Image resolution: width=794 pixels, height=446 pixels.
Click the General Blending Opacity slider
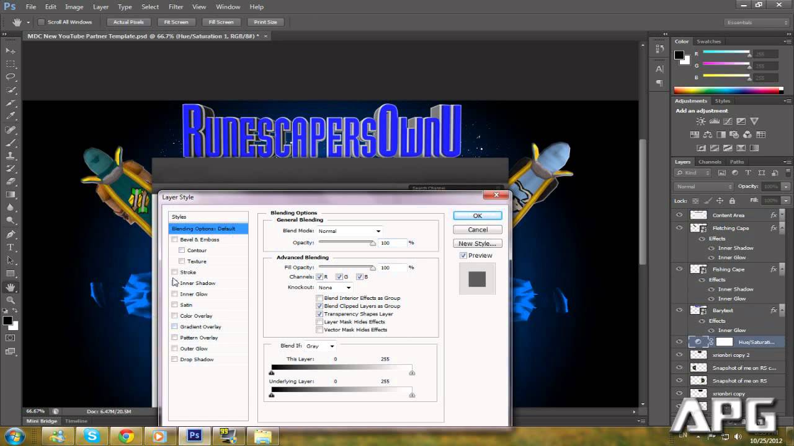(x=347, y=243)
